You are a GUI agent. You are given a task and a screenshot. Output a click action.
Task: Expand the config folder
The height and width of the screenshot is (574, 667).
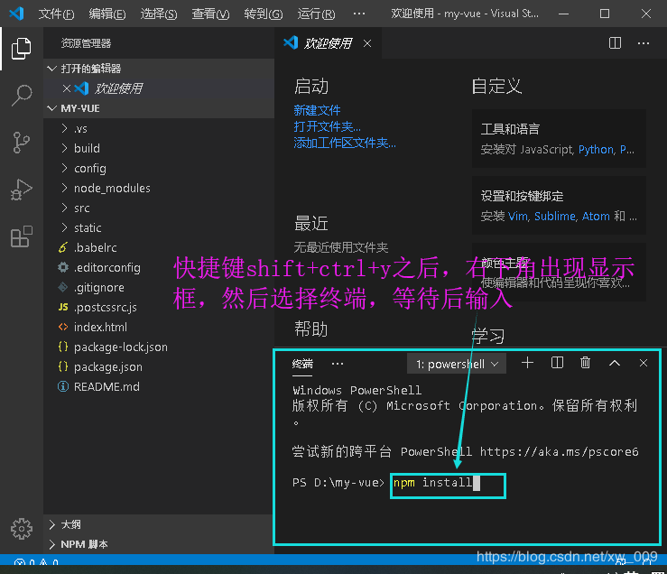pyautogui.click(x=64, y=168)
